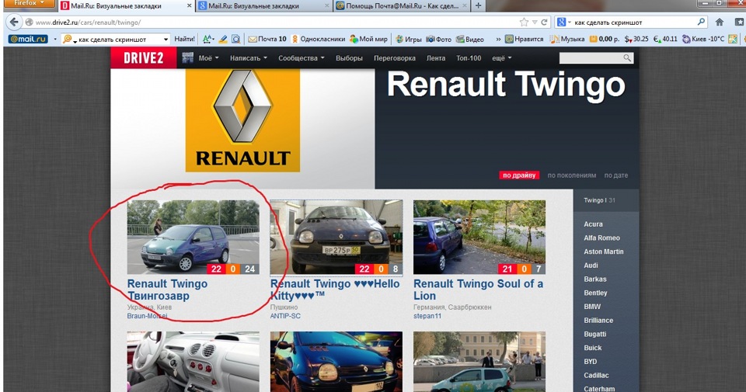
Task: Click the 0,00 р. wallet indicator
Action: (x=605, y=39)
